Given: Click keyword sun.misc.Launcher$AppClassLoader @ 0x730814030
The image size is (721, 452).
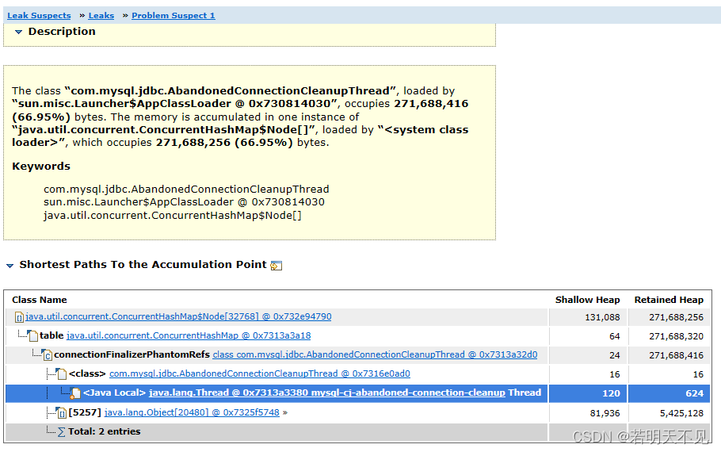Looking at the screenshot, I should pyautogui.click(x=184, y=202).
